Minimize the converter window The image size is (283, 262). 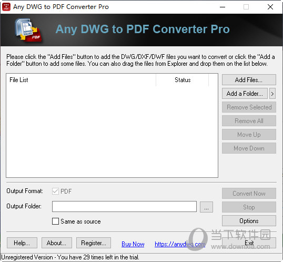coord(223,7)
